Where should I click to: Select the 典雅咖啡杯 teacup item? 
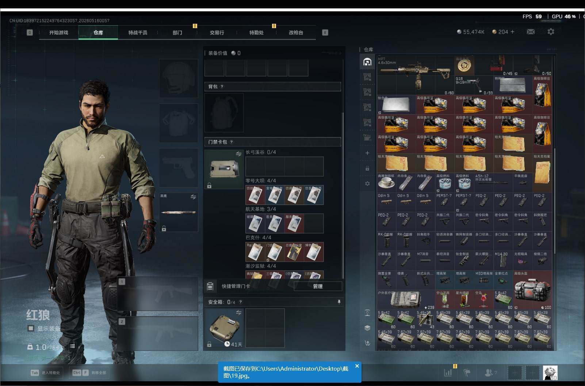click(386, 183)
